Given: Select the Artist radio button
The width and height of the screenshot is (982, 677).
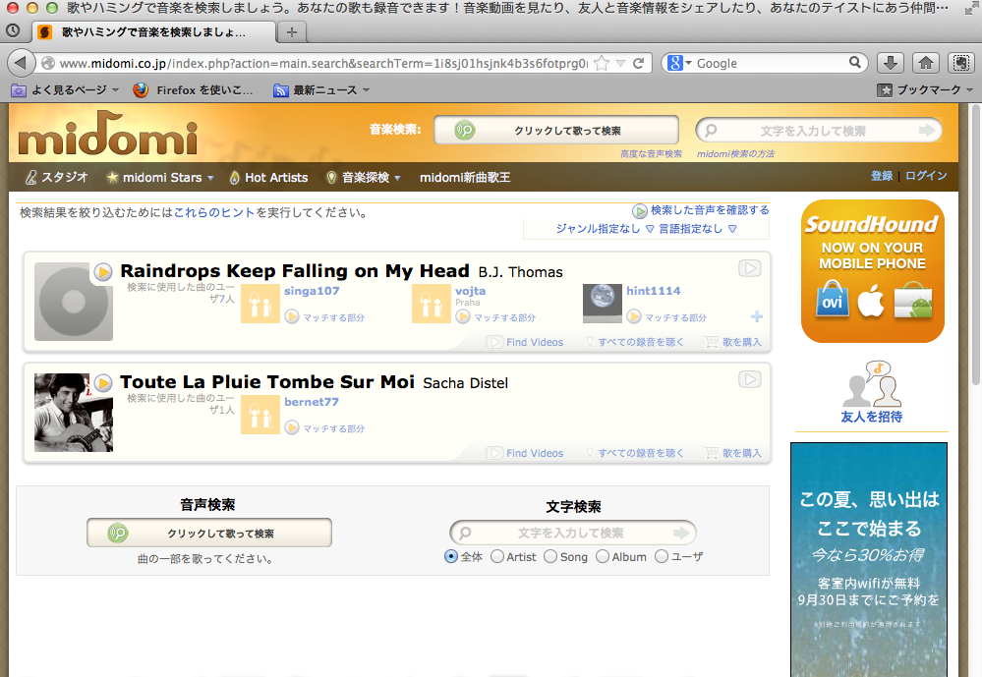Looking at the screenshot, I should click(x=497, y=556).
